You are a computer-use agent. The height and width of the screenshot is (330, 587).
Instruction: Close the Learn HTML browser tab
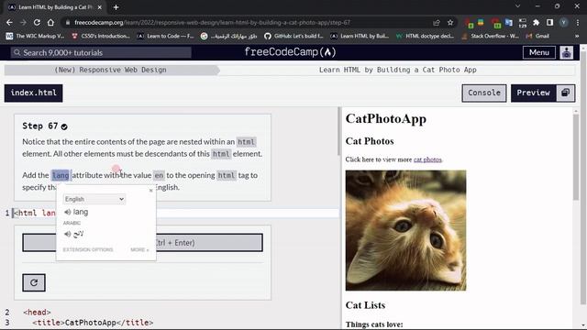click(x=100, y=7)
